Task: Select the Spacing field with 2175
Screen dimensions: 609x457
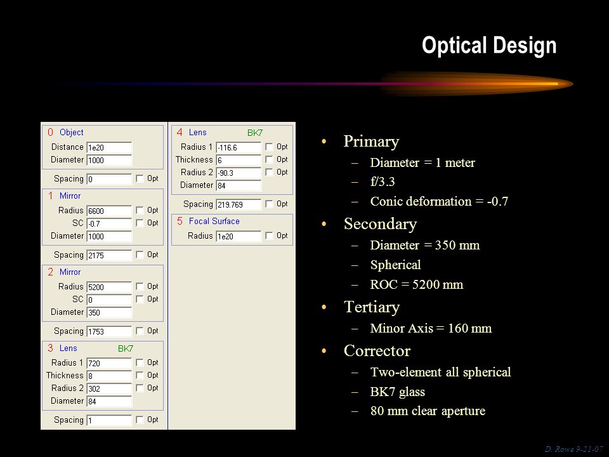Action: [109, 255]
